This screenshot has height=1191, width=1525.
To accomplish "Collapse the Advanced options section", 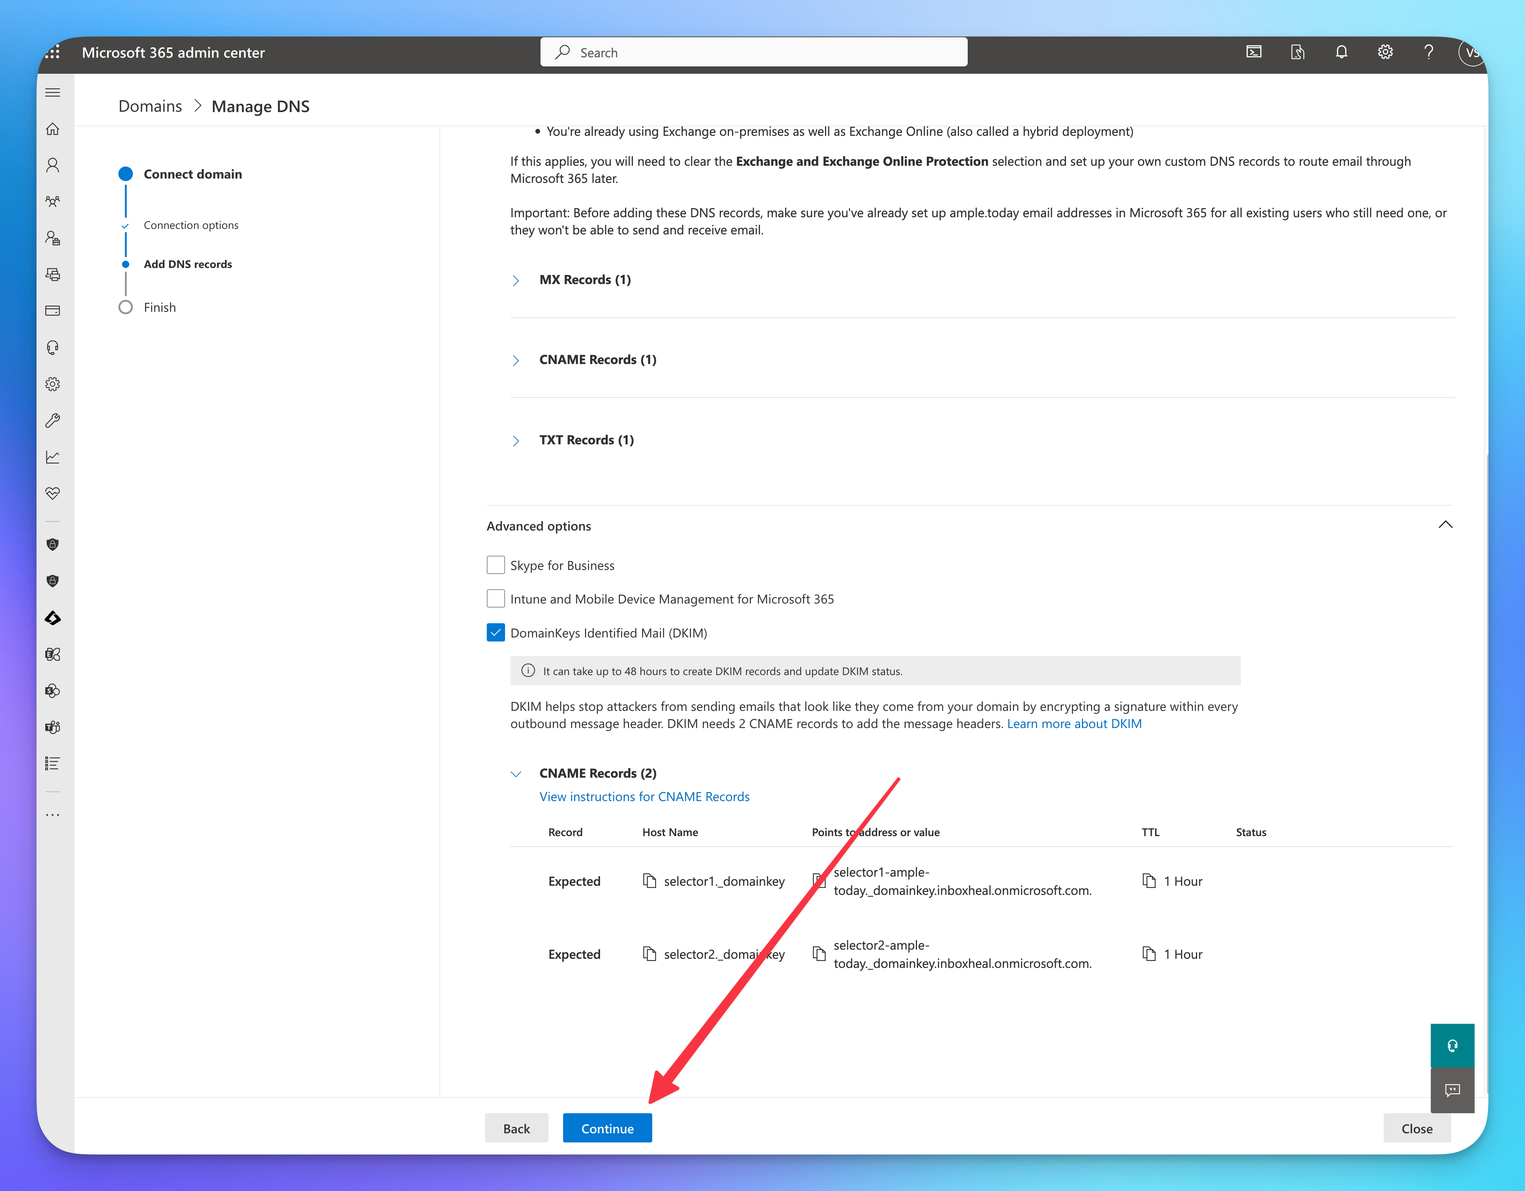I will (1445, 525).
